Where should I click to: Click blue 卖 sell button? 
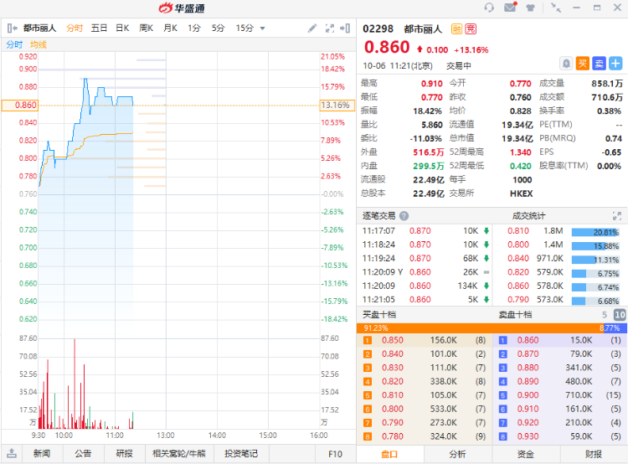click(x=600, y=64)
